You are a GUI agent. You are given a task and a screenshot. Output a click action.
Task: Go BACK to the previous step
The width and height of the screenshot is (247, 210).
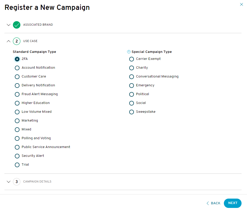point(213,203)
